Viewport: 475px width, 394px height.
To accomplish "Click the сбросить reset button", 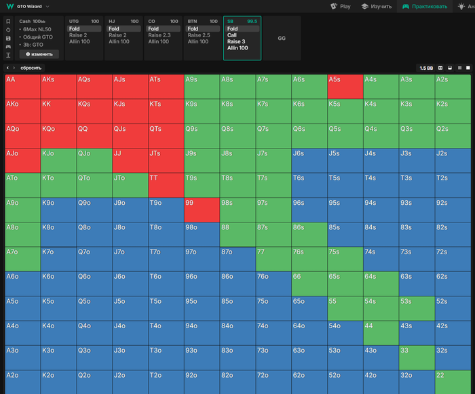I will [31, 68].
